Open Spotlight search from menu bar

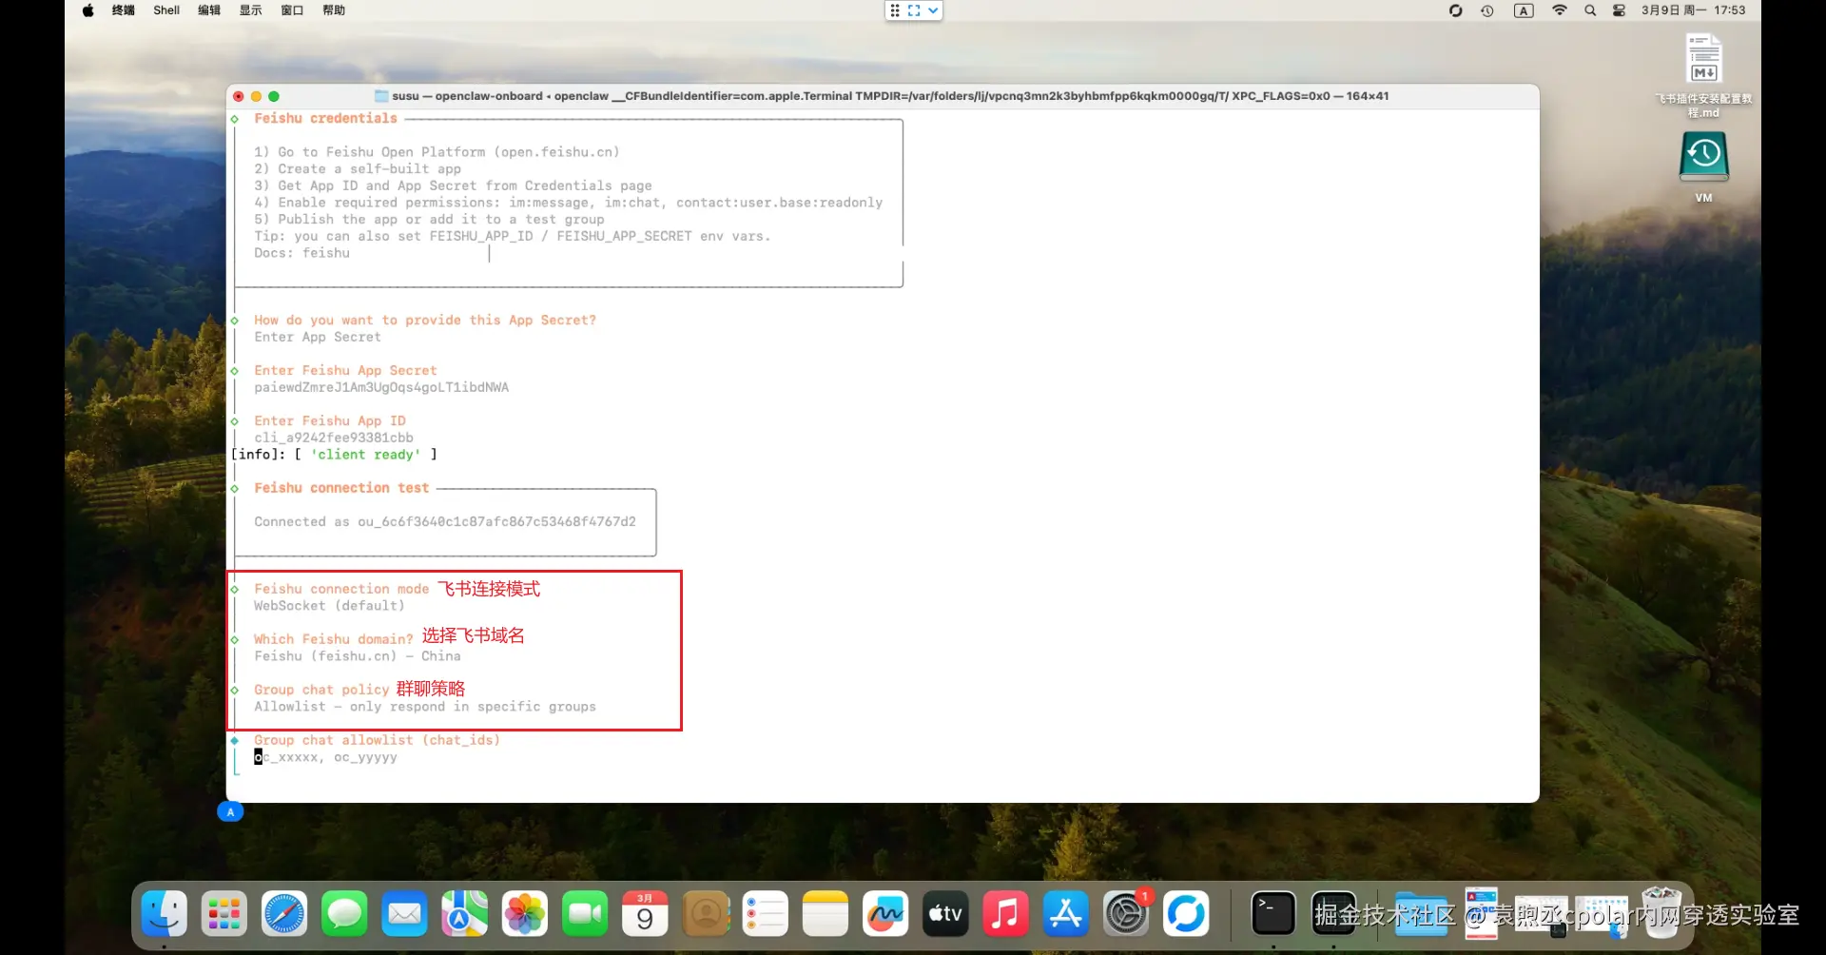[x=1590, y=10]
